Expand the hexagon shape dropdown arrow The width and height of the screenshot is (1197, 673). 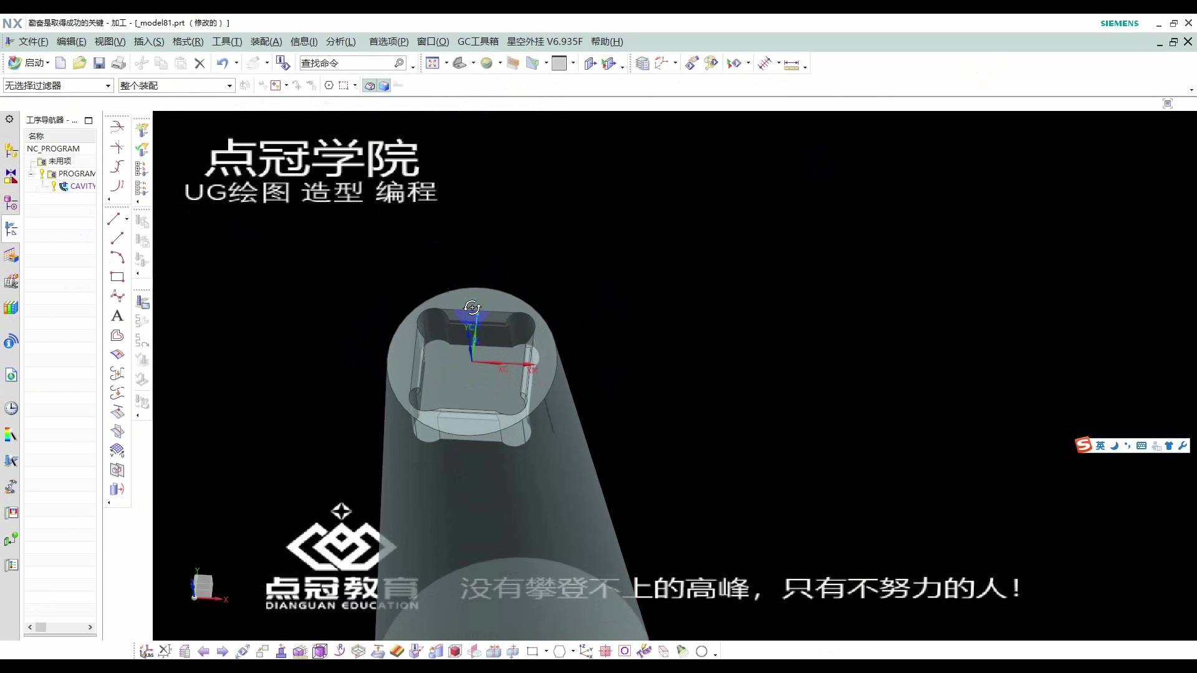coord(573,651)
